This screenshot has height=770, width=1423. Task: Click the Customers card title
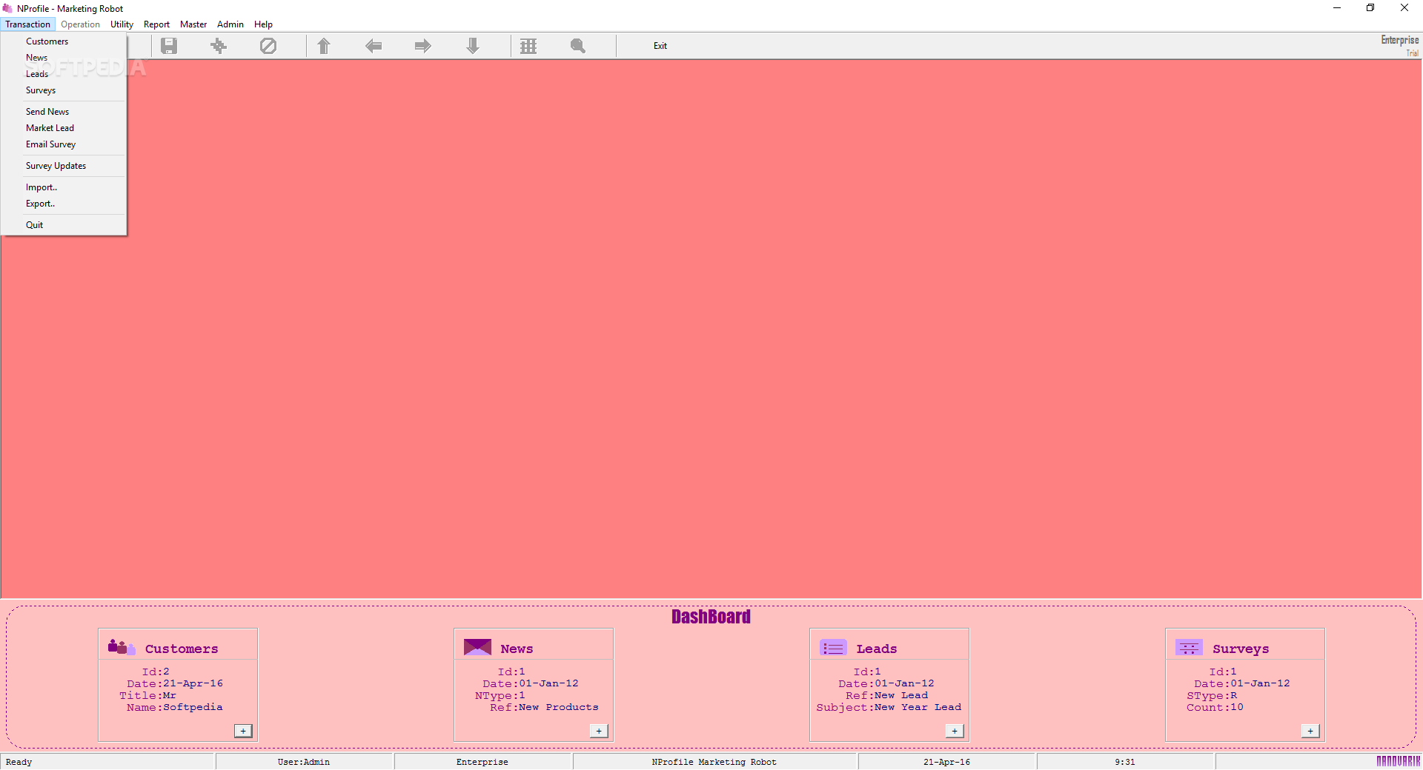(182, 649)
